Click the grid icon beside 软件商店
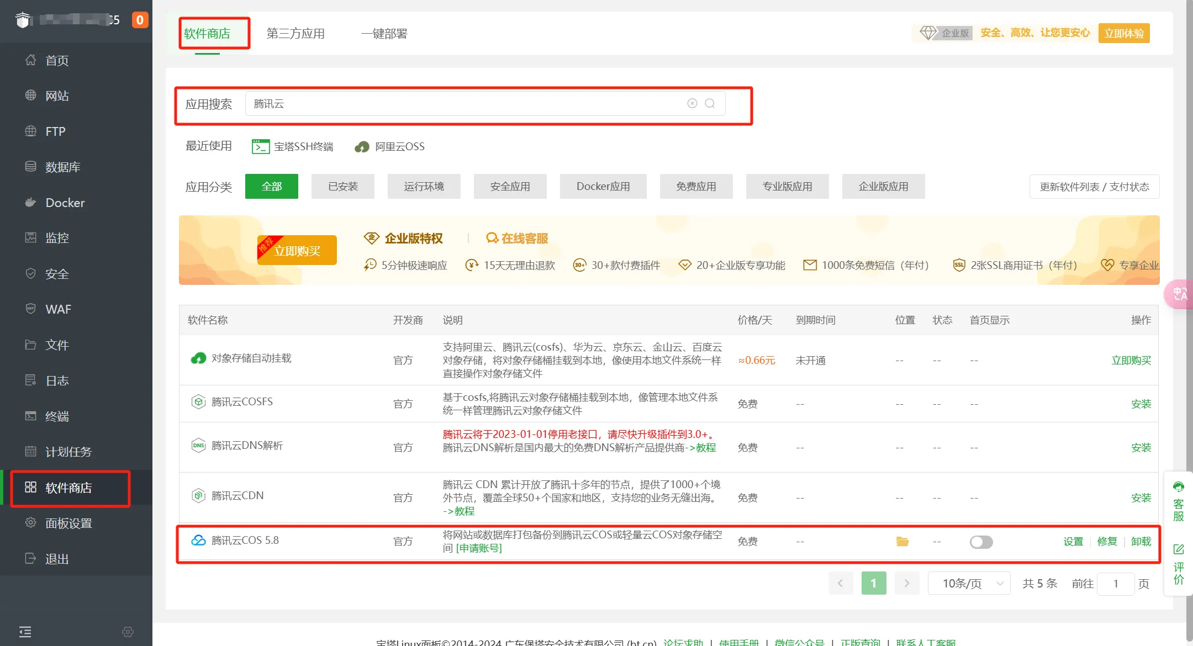The image size is (1193, 646). pyautogui.click(x=31, y=487)
